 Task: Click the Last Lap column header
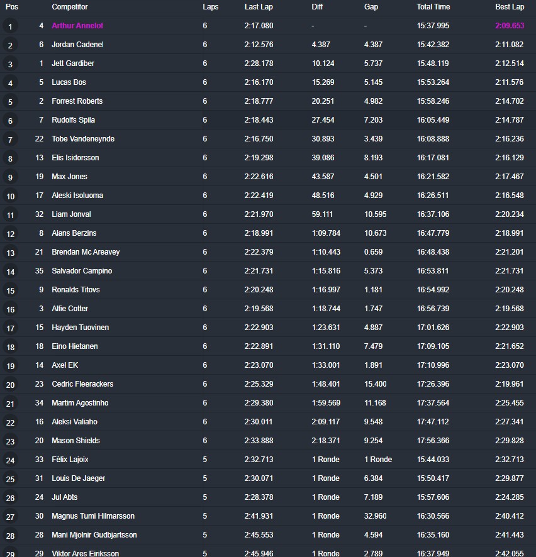tap(259, 7)
